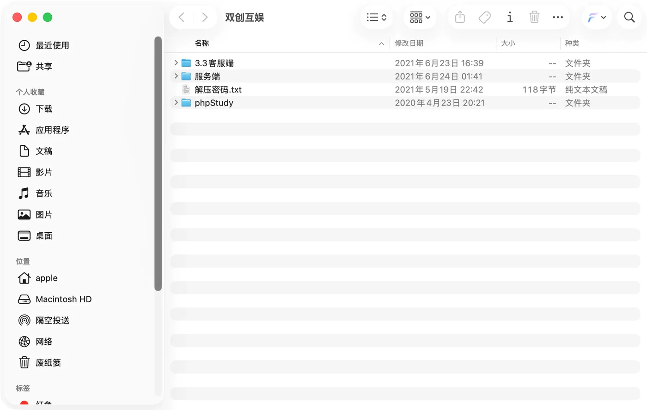Click the 纯文本文稿 kind cell
Image resolution: width=647 pixels, height=410 pixels.
[586, 90]
